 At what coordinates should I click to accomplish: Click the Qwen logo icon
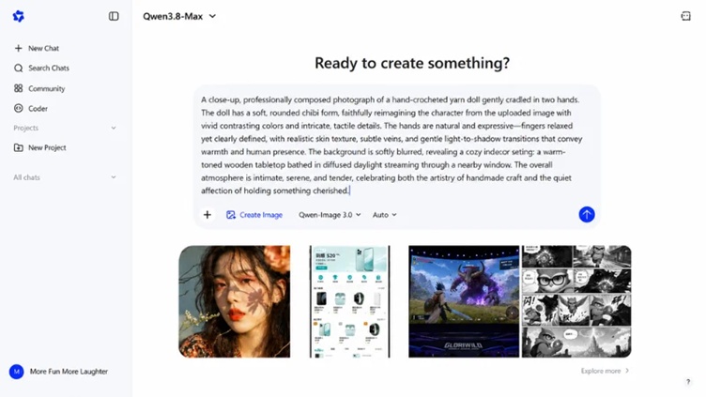tap(19, 16)
